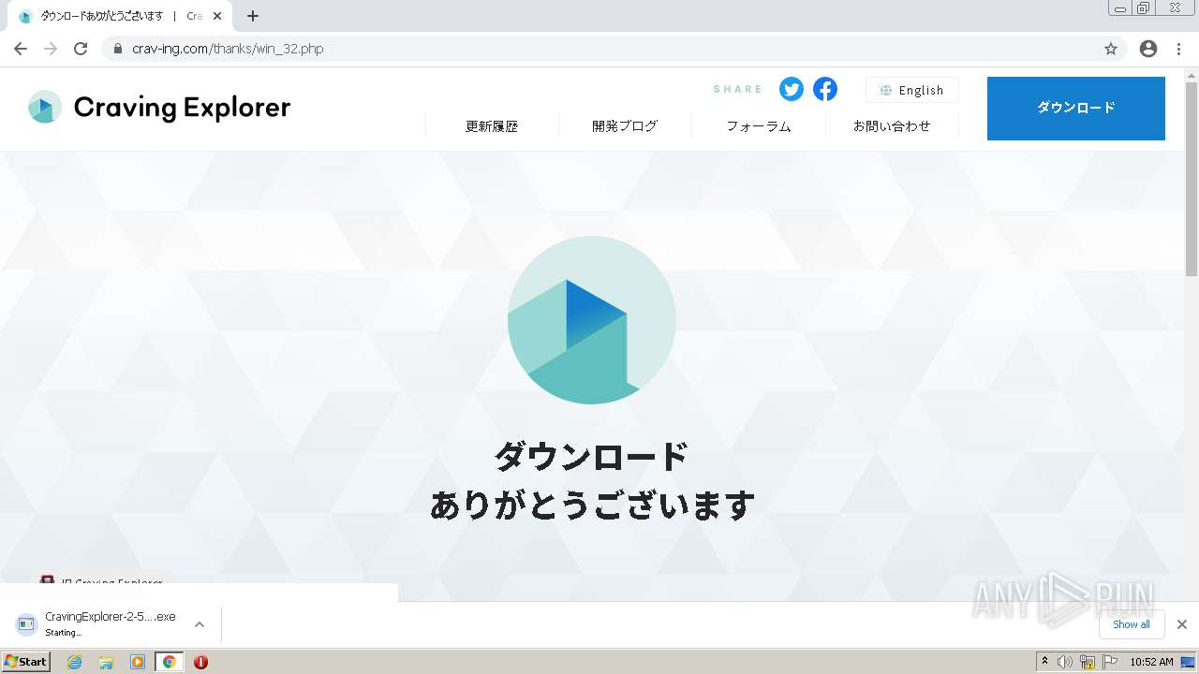This screenshot has width=1199, height=674.
Task: Click the blue ダウンロード button
Action: (1076, 109)
